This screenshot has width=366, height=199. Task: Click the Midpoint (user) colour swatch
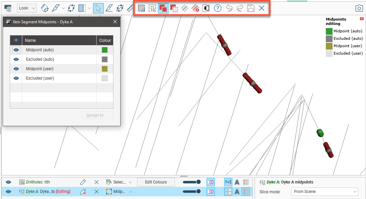coord(105,69)
